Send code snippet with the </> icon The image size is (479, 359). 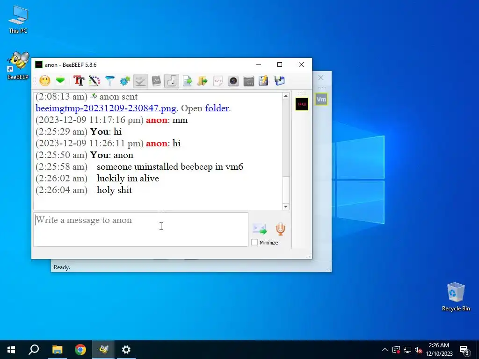click(218, 80)
